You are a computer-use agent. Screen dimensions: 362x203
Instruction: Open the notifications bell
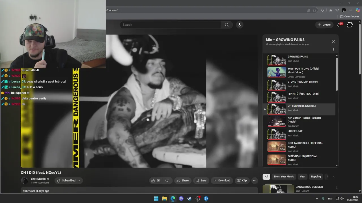[339, 25]
